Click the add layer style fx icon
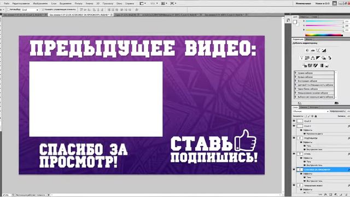The image size is (350, 197). (x=326, y=195)
